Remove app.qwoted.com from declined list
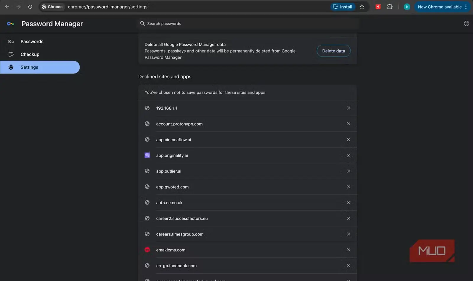 [x=349, y=187]
